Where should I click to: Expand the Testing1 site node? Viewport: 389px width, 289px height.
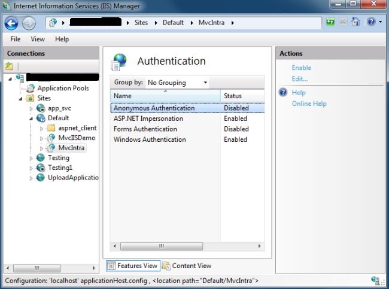pos(31,168)
